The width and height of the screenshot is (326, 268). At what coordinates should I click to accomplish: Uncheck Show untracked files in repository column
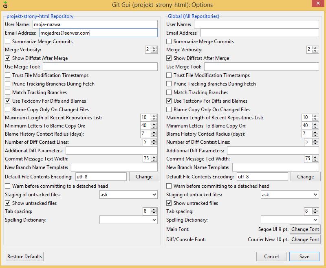(7, 203)
